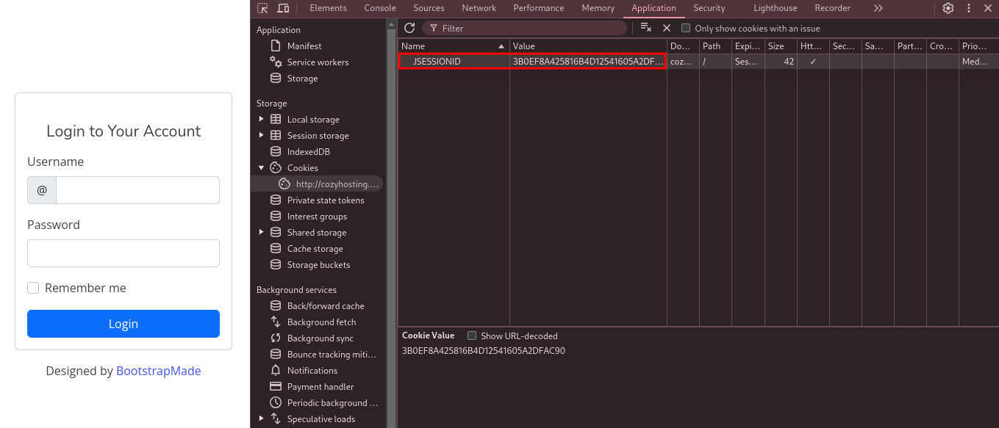Show more DevTools tabs chevron
999x428 pixels.
878,8
